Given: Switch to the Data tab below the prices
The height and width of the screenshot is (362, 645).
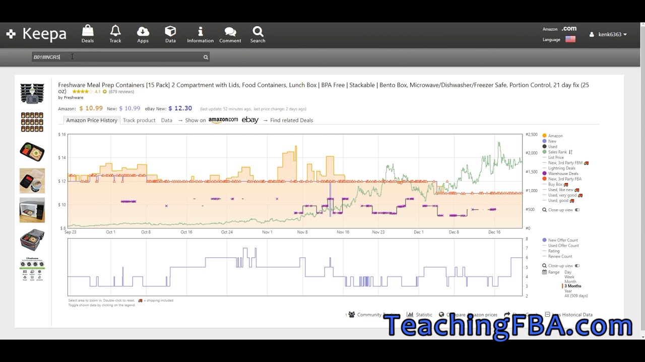Looking at the screenshot, I should [167, 120].
